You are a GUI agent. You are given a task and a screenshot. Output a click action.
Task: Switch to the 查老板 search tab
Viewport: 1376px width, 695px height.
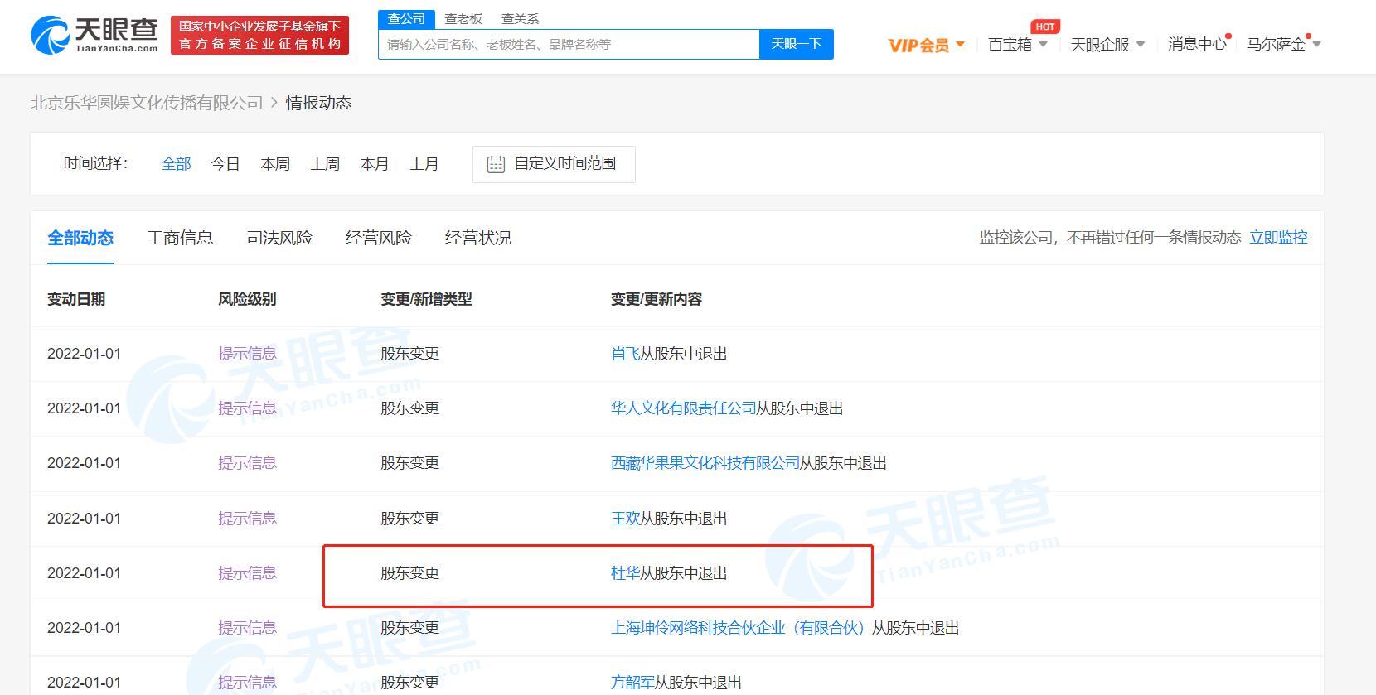coord(463,18)
